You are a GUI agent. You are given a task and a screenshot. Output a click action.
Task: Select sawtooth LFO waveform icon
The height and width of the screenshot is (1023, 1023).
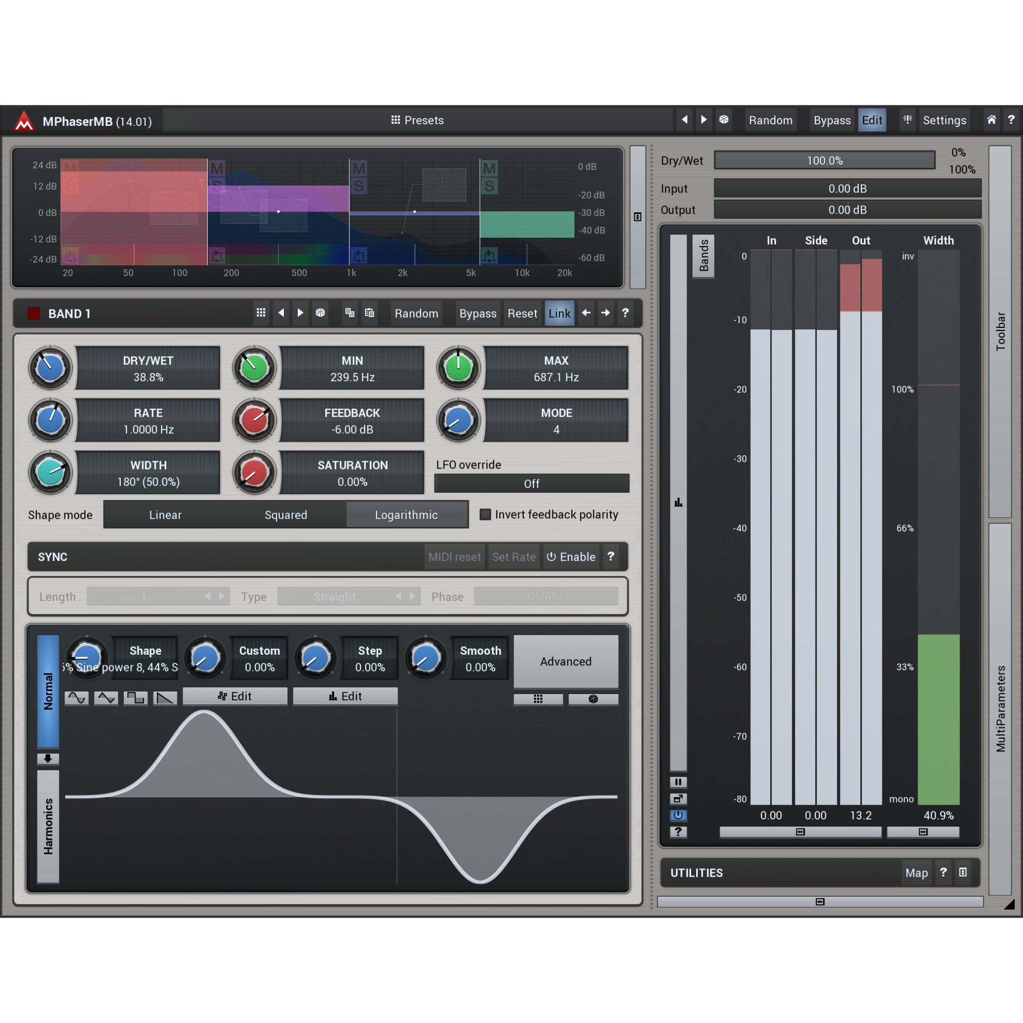tap(165, 698)
